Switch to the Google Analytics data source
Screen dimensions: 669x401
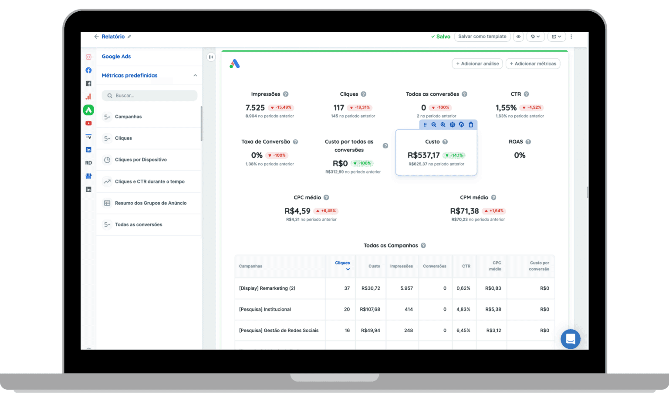point(88,97)
